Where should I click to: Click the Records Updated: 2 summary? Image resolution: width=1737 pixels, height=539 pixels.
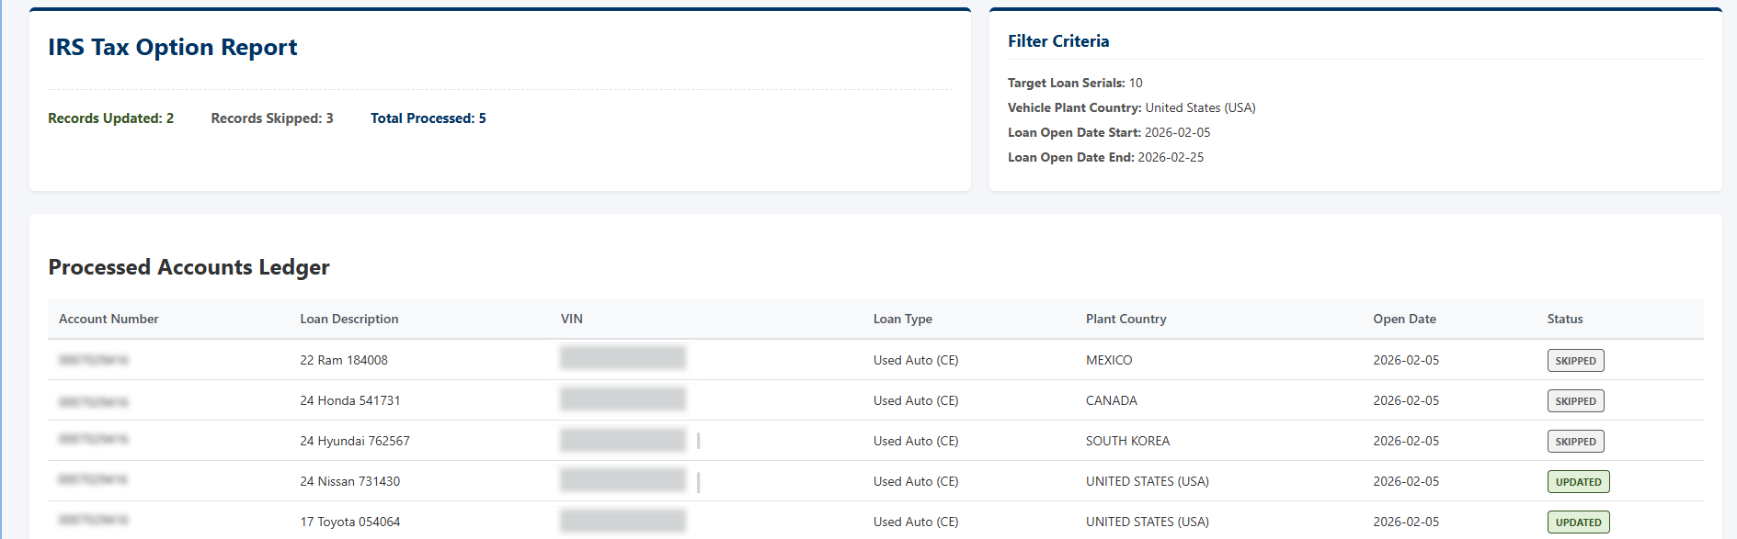111,118
